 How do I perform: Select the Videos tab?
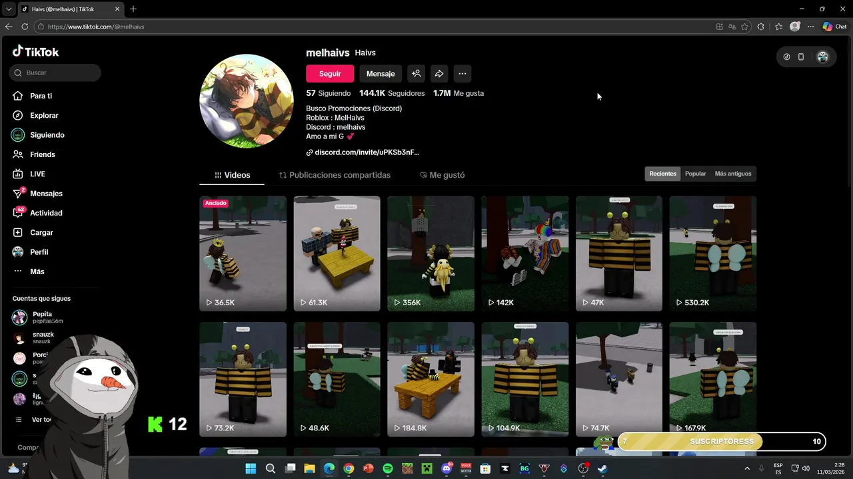pos(232,175)
